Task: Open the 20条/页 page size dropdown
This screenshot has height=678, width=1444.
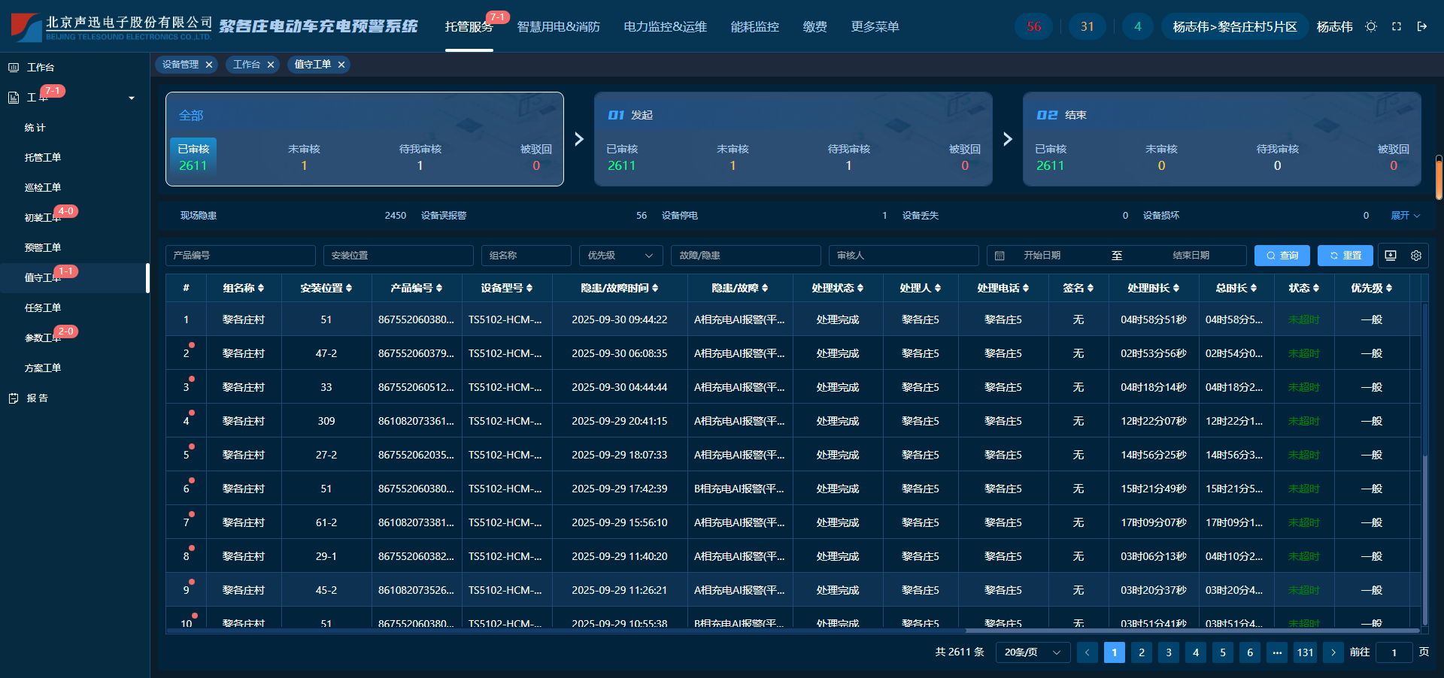Action: (x=1033, y=652)
